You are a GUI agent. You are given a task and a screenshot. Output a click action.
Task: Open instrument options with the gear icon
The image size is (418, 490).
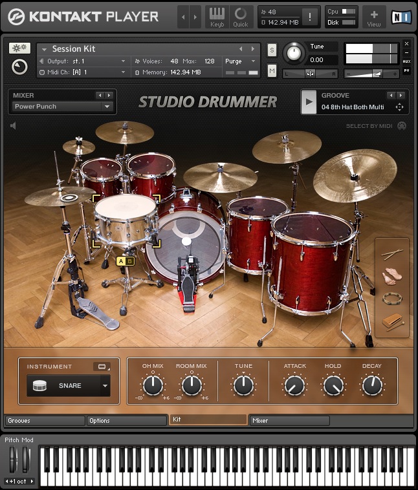click(19, 48)
